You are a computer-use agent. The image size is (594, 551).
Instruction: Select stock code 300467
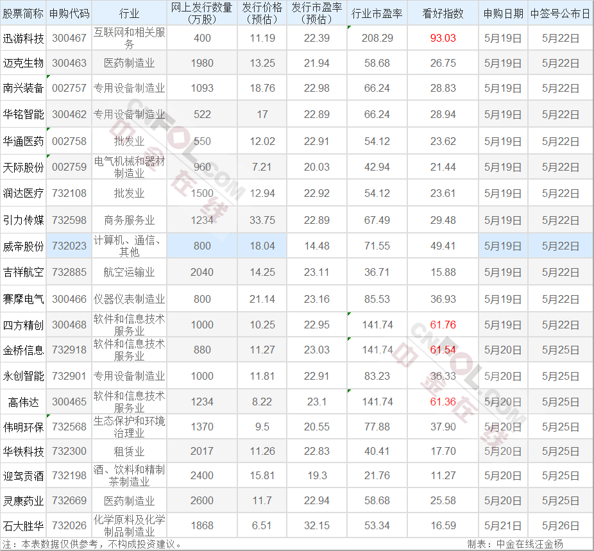pos(69,38)
